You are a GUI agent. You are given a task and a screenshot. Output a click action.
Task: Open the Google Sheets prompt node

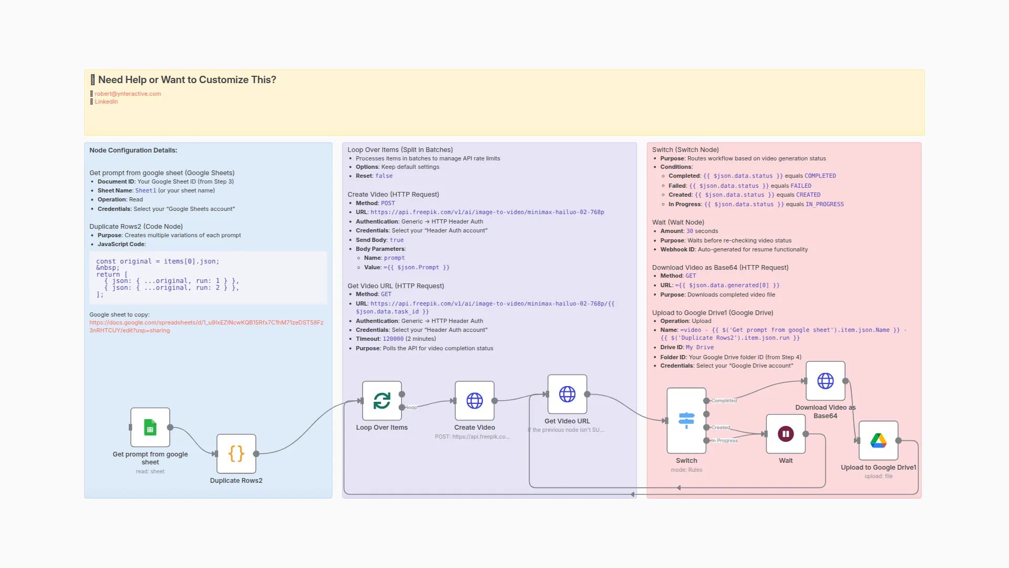(150, 428)
